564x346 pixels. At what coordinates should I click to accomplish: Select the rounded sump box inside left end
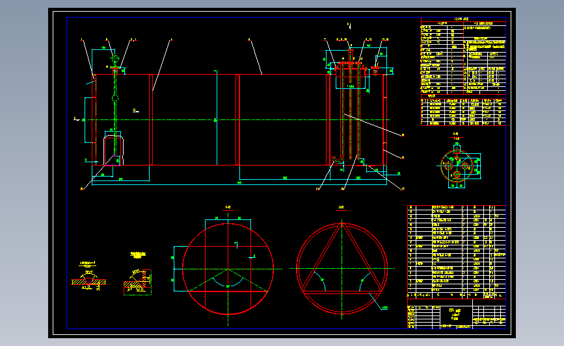click(114, 151)
